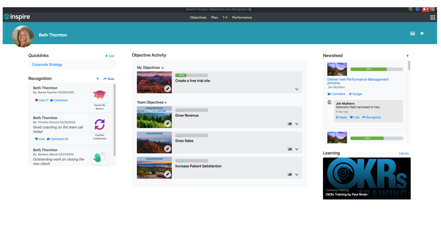Open the Corporate Strategy quicklink
The height and width of the screenshot is (234, 441).
pyautogui.click(x=47, y=65)
